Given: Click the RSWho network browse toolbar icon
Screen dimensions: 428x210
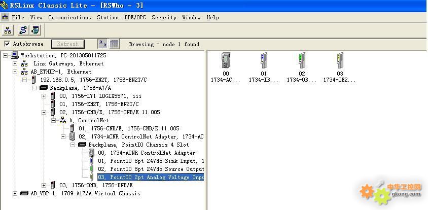Looking at the screenshot, I should [8, 30].
